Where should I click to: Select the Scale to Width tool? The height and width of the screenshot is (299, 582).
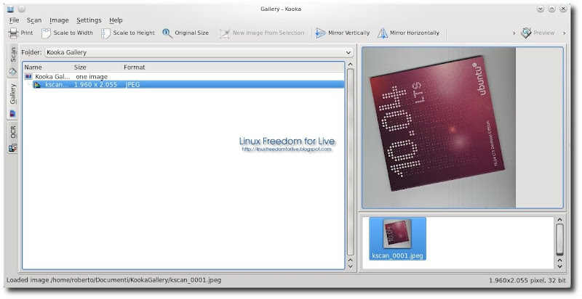tap(67, 33)
